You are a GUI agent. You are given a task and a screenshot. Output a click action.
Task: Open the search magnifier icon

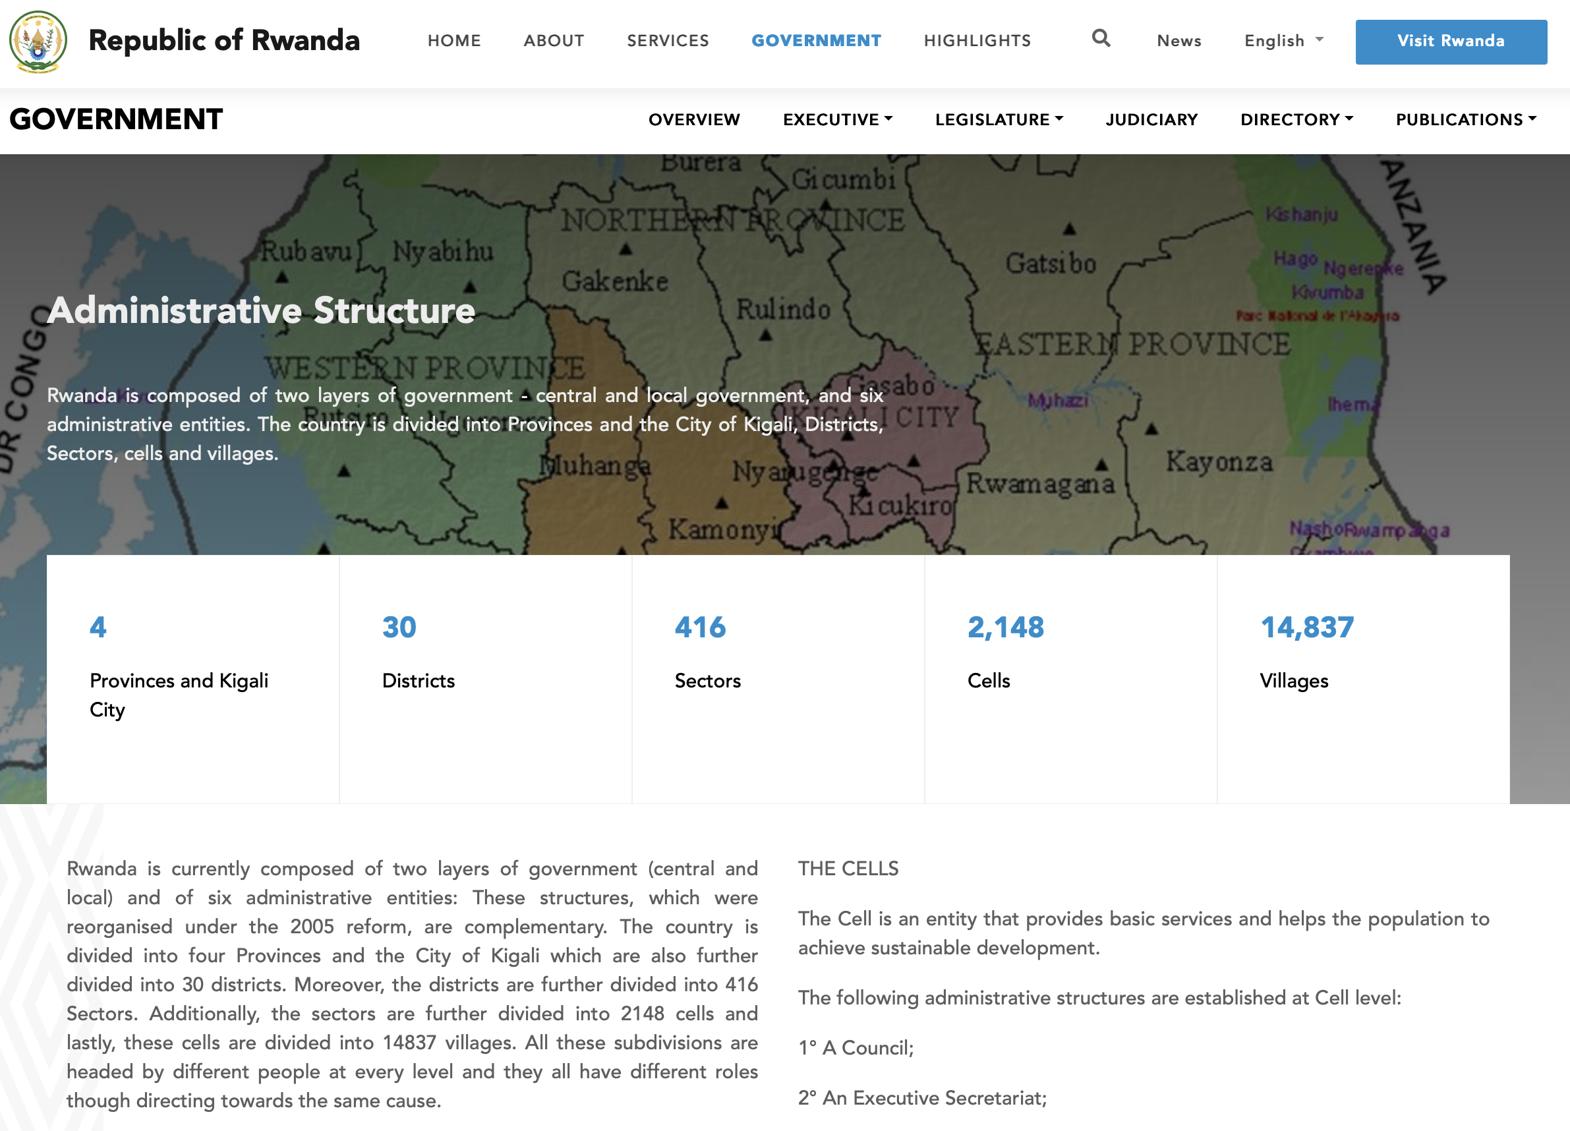pyautogui.click(x=1101, y=39)
